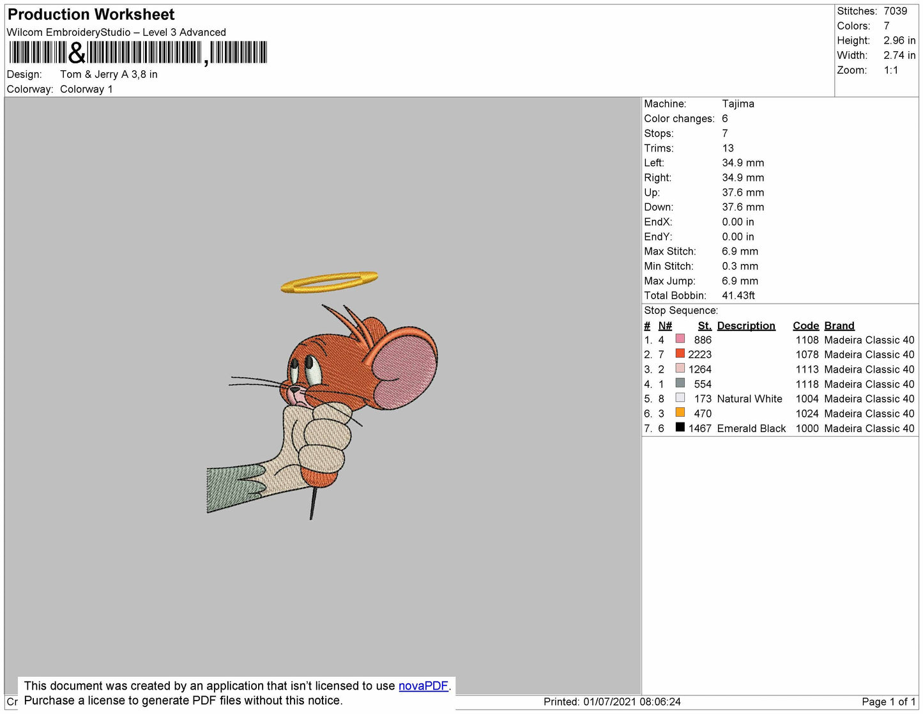Click the width value '2.74 in'
Viewport: 923px width, 714px height.
900,56
